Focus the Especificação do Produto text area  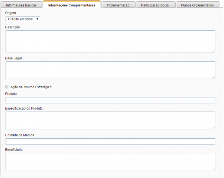(110, 120)
